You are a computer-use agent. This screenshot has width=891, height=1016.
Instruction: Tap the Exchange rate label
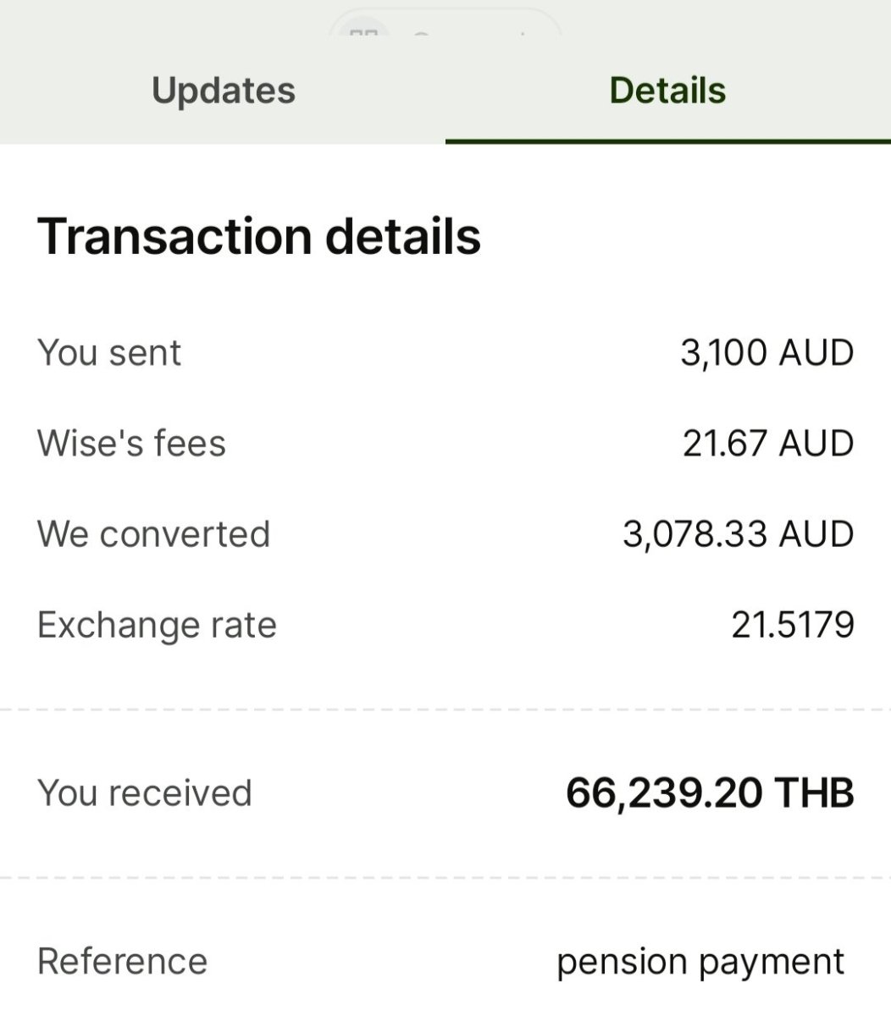click(x=157, y=626)
